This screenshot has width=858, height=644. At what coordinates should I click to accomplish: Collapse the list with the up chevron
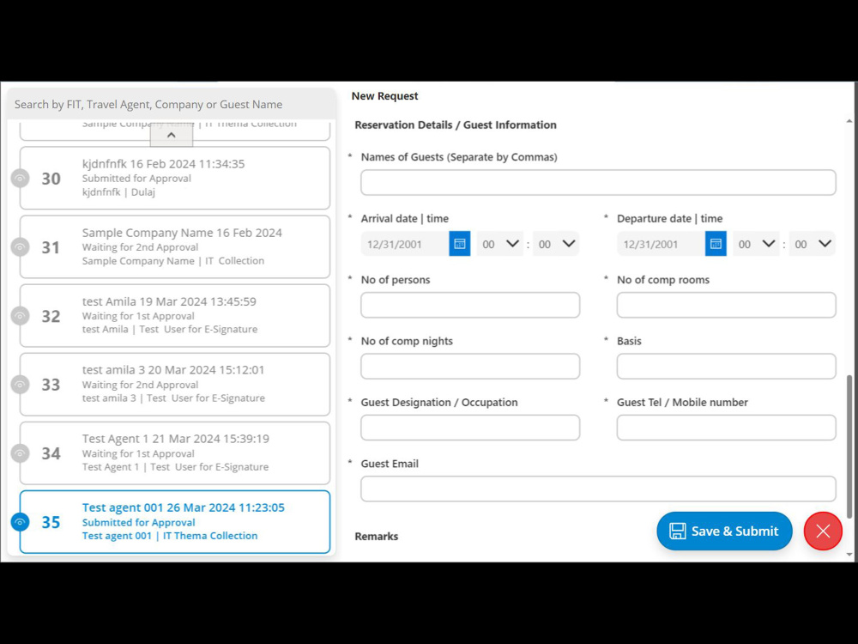click(x=172, y=136)
